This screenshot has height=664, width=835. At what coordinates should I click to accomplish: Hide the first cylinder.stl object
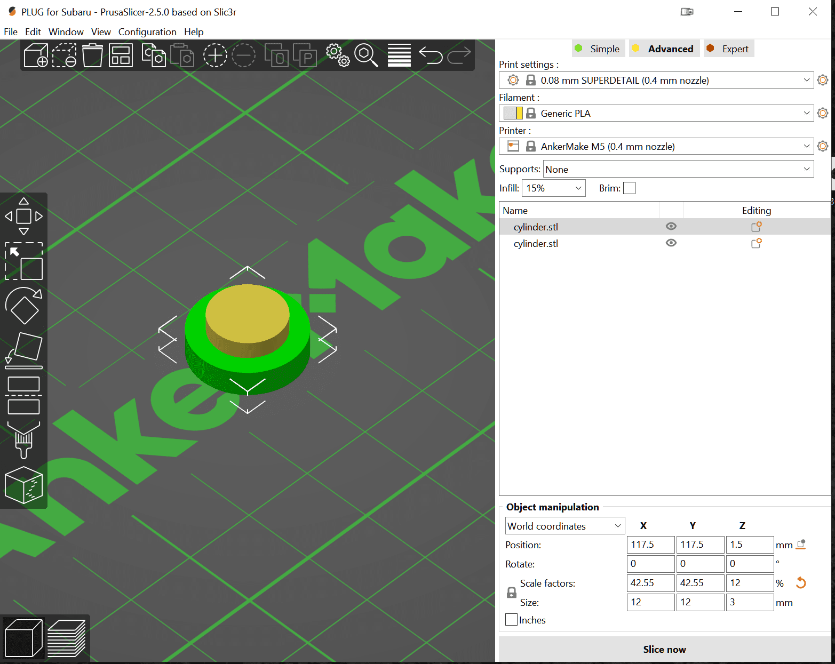(671, 226)
